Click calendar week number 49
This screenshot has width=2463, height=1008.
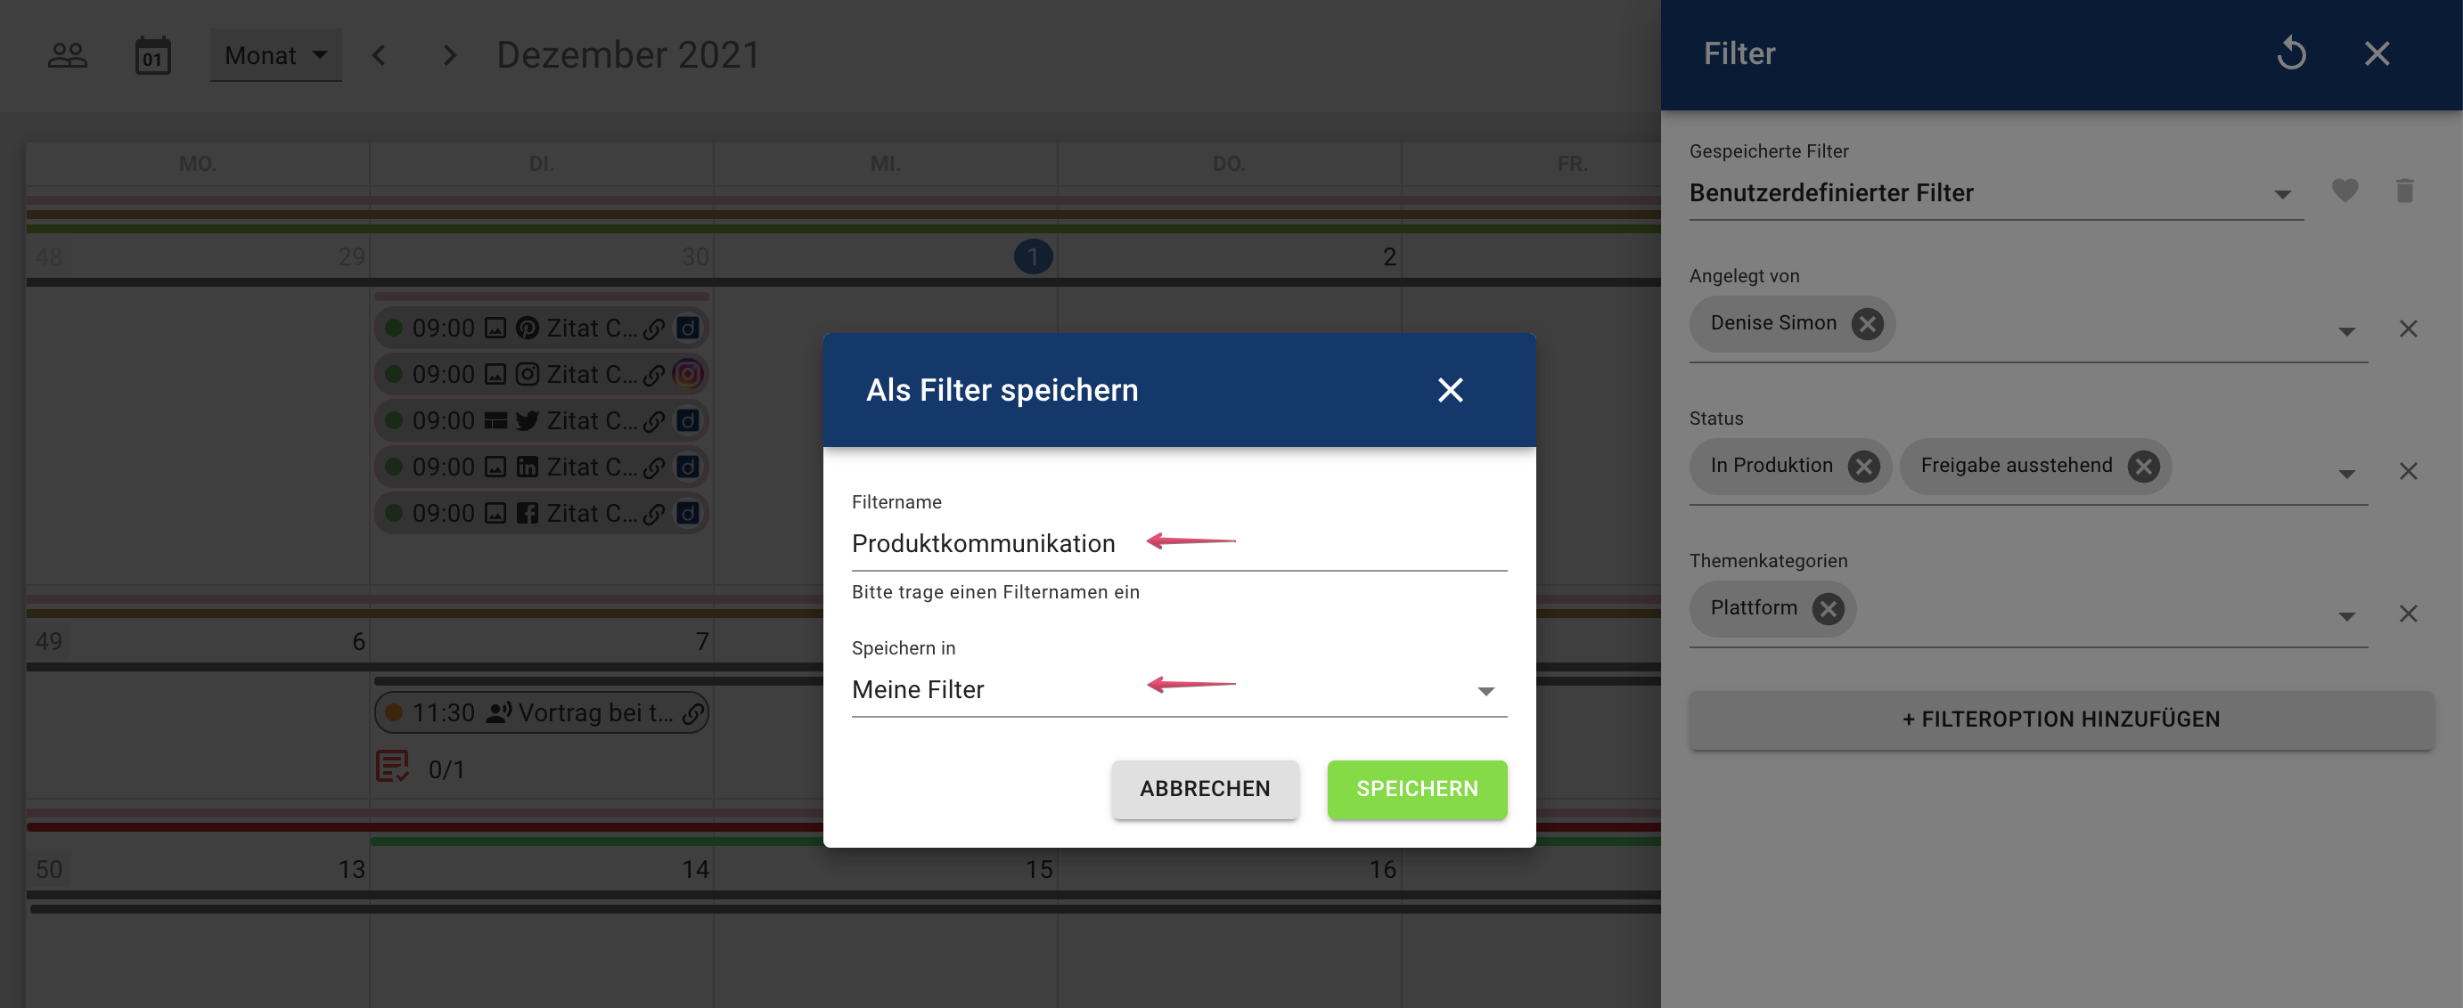click(49, 641)
